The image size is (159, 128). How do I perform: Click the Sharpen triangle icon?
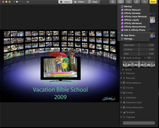[124, 112]
